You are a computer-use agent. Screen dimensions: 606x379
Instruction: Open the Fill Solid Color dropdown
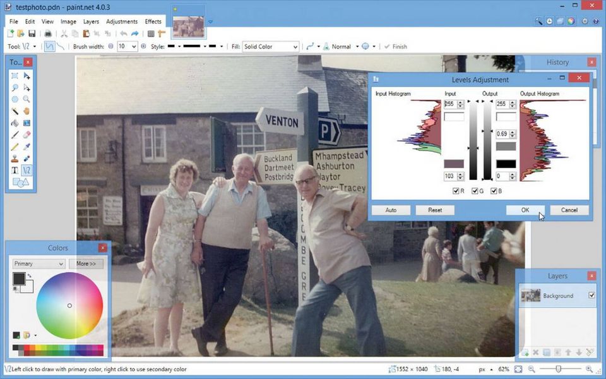[x=270, y=47]
